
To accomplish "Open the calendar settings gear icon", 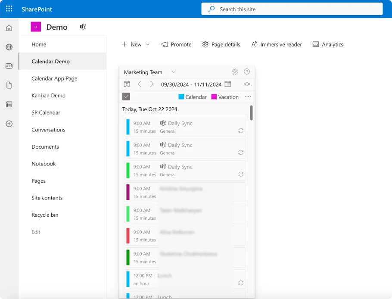I will coord(234,72).
